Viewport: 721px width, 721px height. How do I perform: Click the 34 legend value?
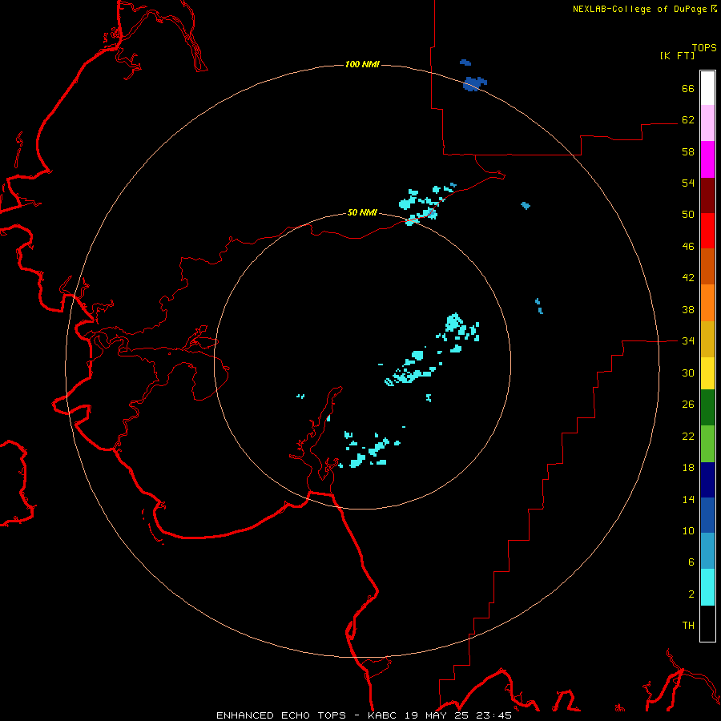pos(688,340)
